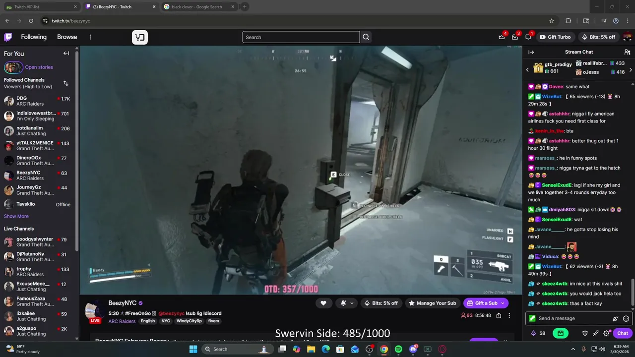This screenshot has width=635, height=357.
Task: Open OBS Studio in taskbar
Action: pos(369,349)
